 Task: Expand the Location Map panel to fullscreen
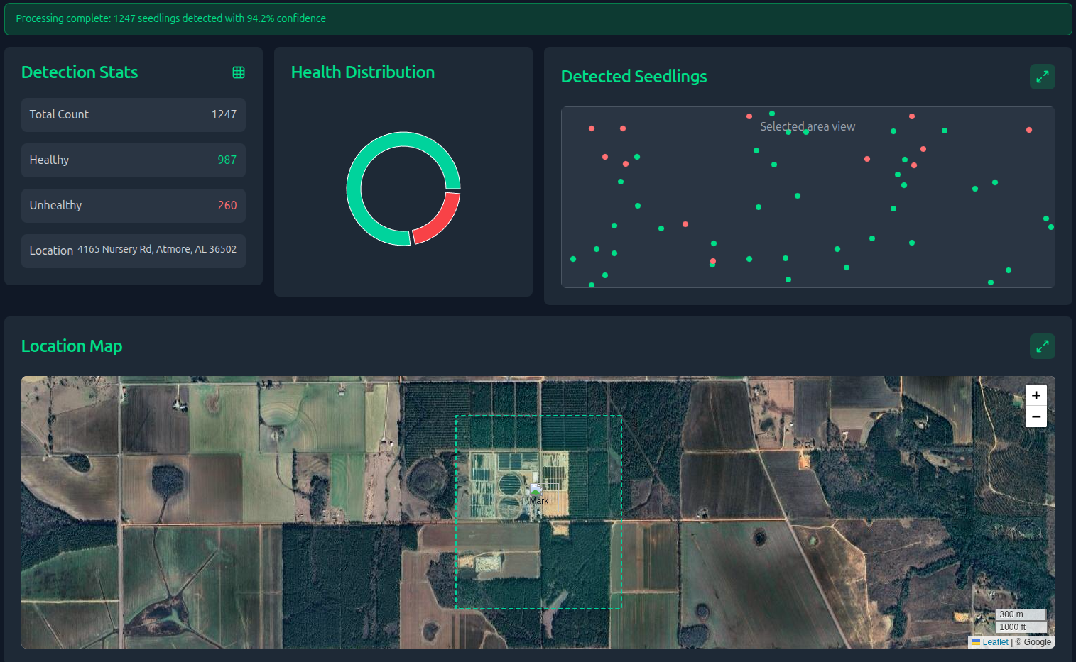coord(1042,346)
